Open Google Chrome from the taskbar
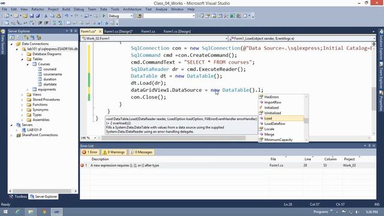The height and width of the screenshot is (216, 384). tap(44, 212)
